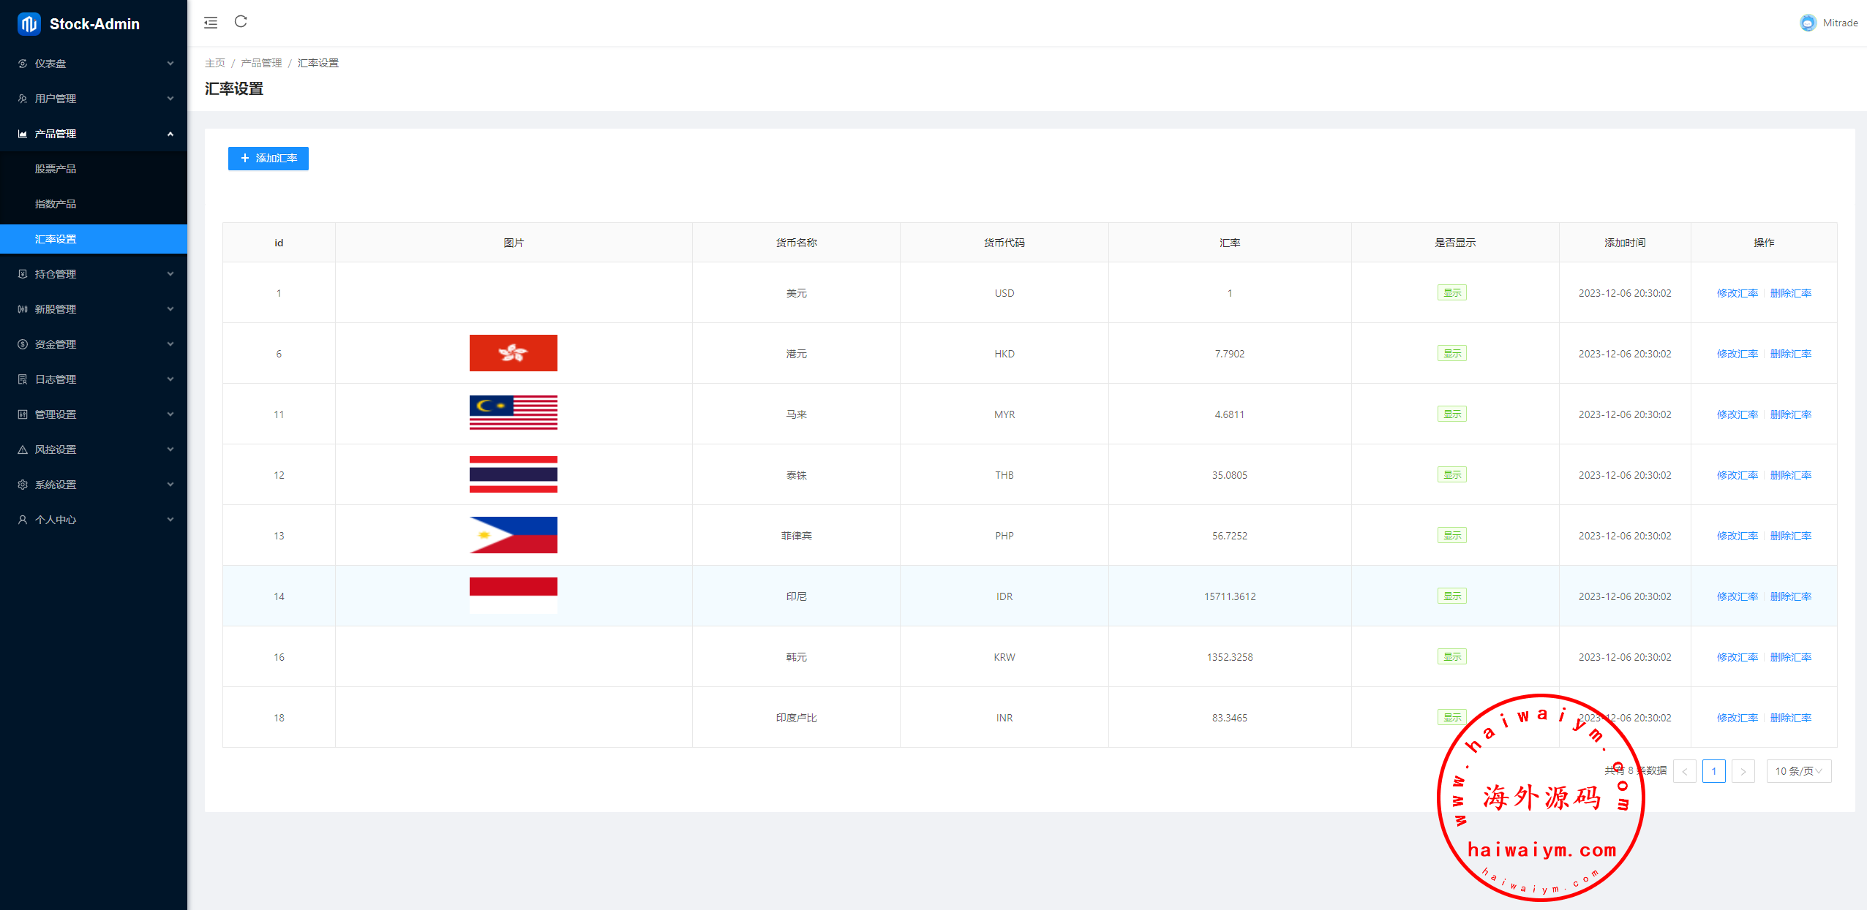
Task: Click 修改汇率 link for MYR row
Action: click(1737, 414)
